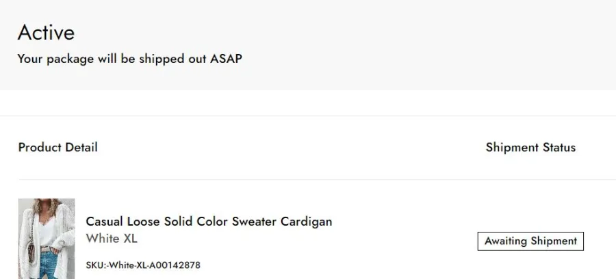
Task: Click the word Status in column header
Action: click(559, 148)
